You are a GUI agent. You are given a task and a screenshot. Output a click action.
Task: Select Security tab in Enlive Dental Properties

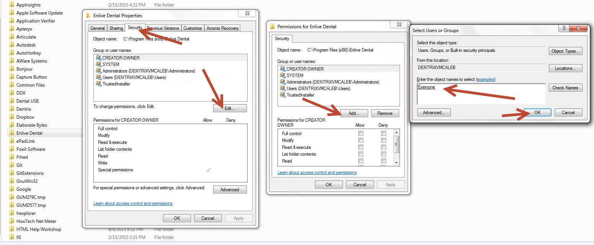pyautogui.click(x=135, y=27)
